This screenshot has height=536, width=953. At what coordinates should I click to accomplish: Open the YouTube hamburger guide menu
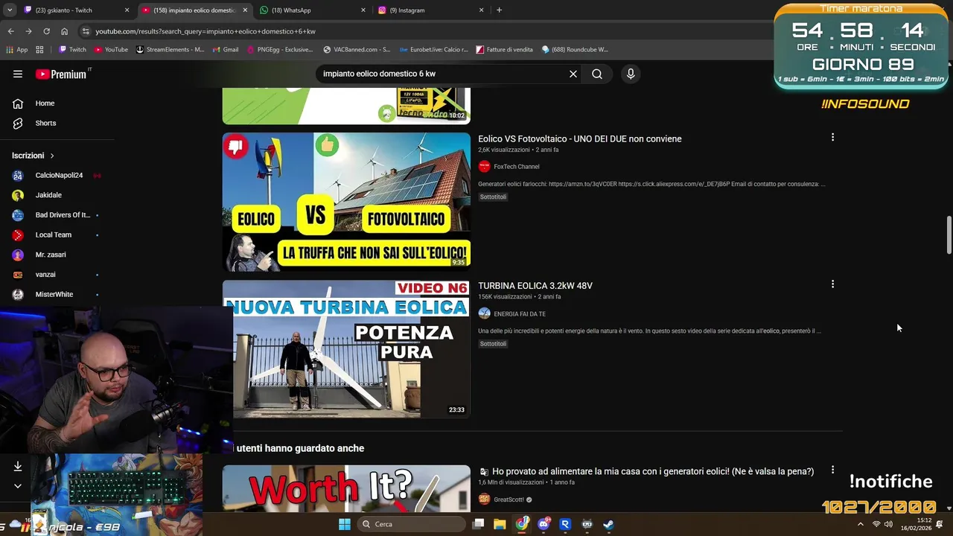coord(18,74)
